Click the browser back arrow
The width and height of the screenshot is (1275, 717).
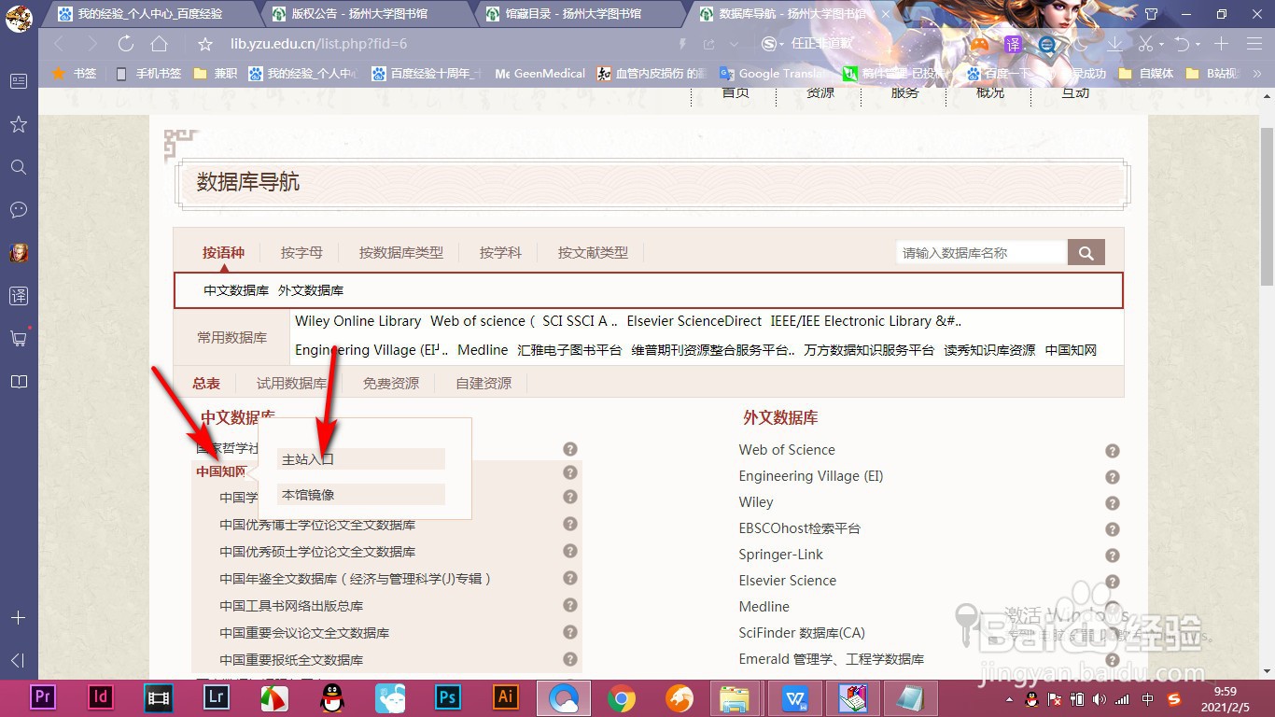(x=59, y=44)
